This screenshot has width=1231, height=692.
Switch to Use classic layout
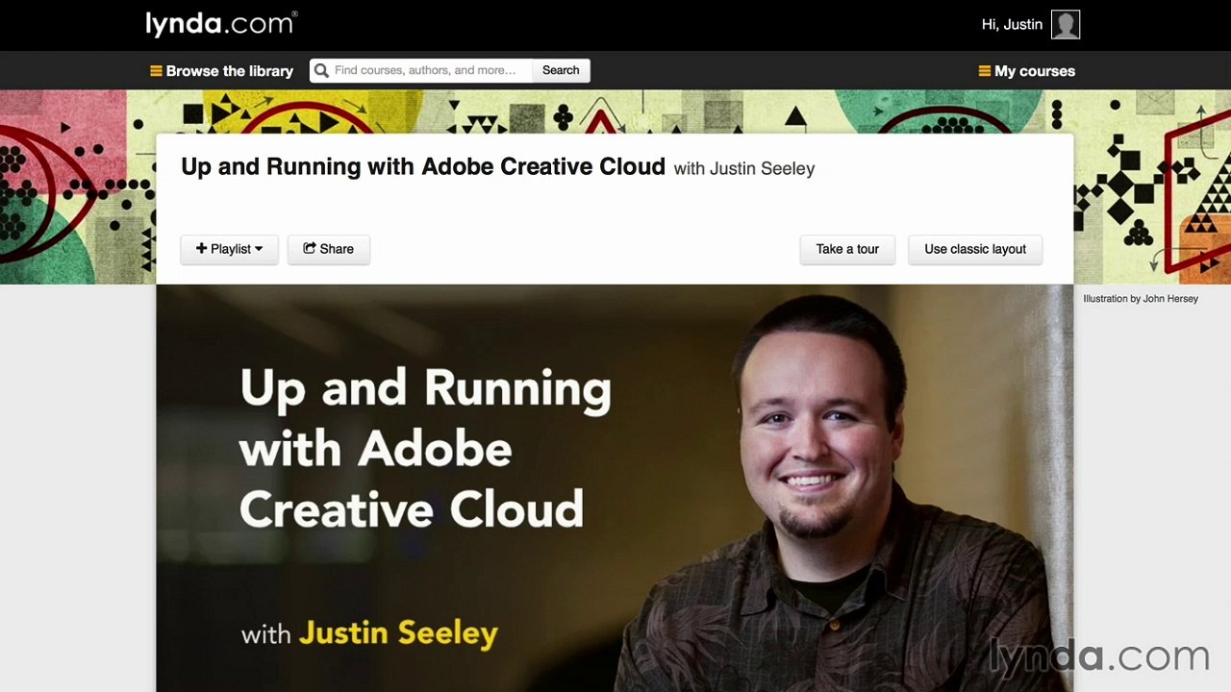(975, 249)
